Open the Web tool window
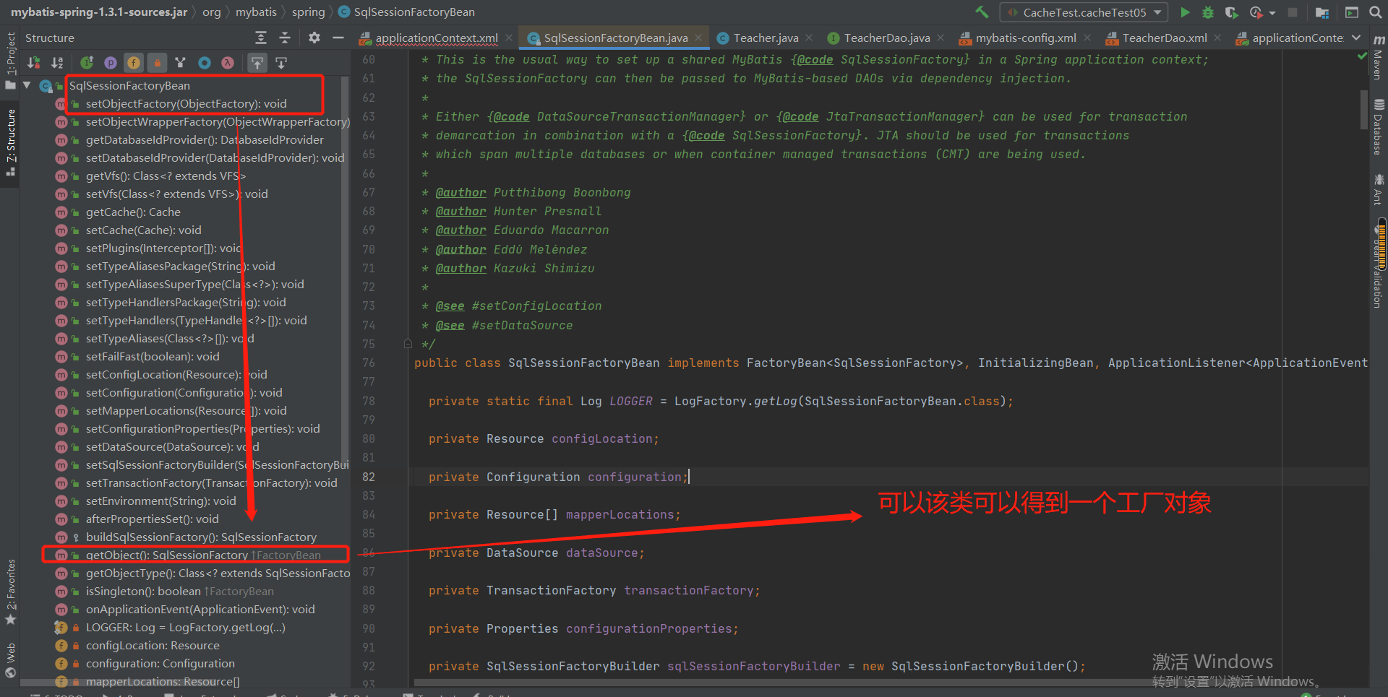The image size is (1388, 697). [10, 659]
